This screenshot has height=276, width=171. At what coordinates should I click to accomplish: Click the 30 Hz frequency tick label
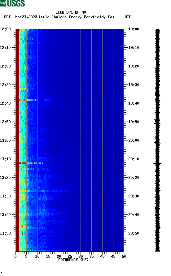81,257
